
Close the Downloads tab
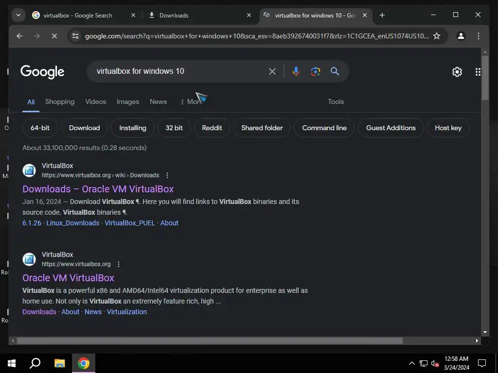coord(249,15)
